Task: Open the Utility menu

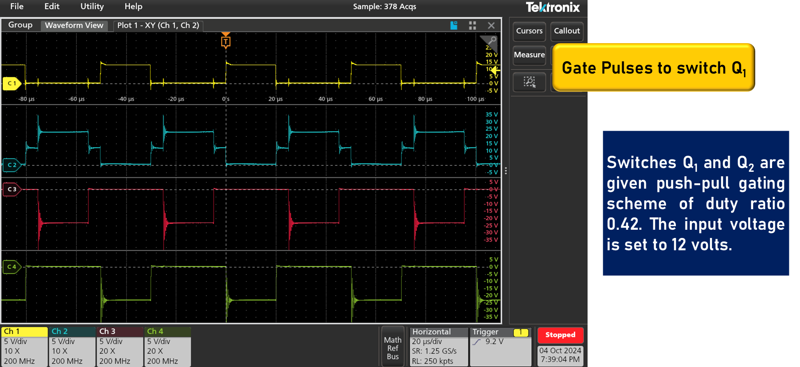Action: pyautogui.click(x=92, y=7)
